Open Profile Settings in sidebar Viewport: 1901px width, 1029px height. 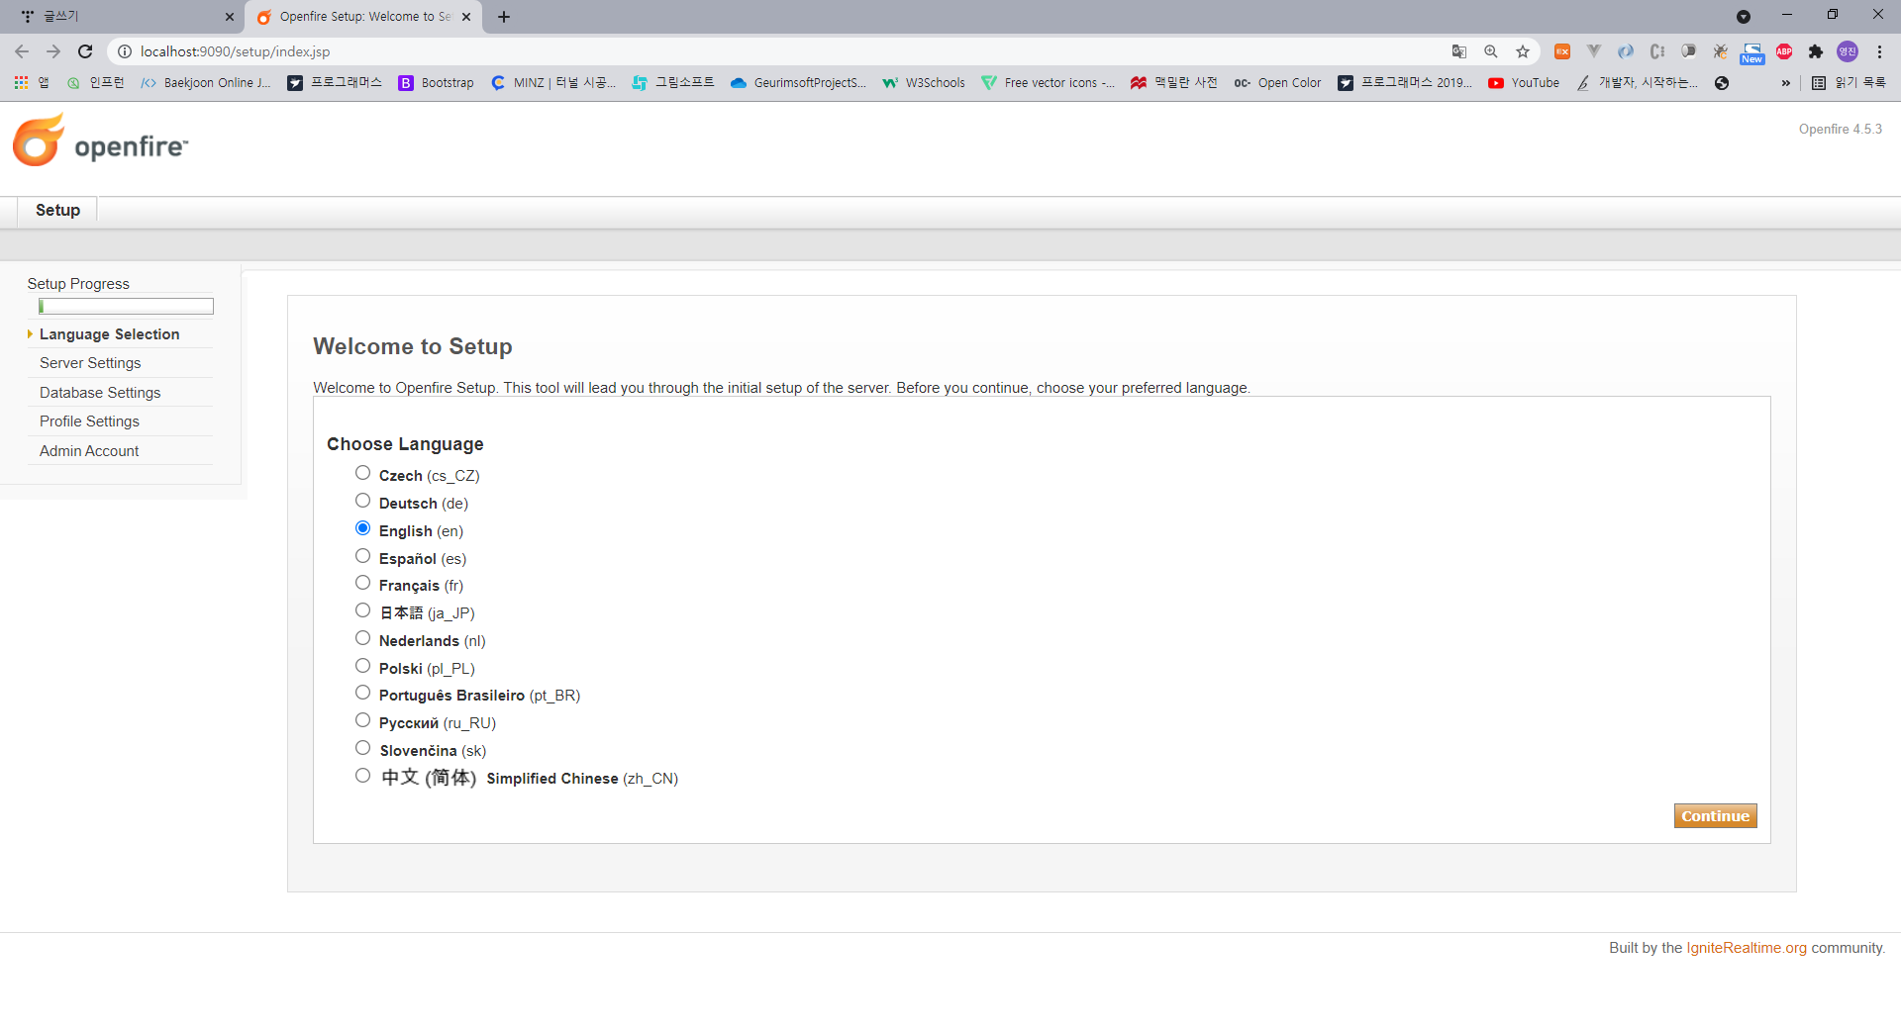tap(89, 421)
